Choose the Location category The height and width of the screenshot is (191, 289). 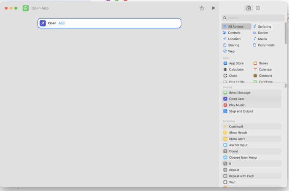pos(234,39)
